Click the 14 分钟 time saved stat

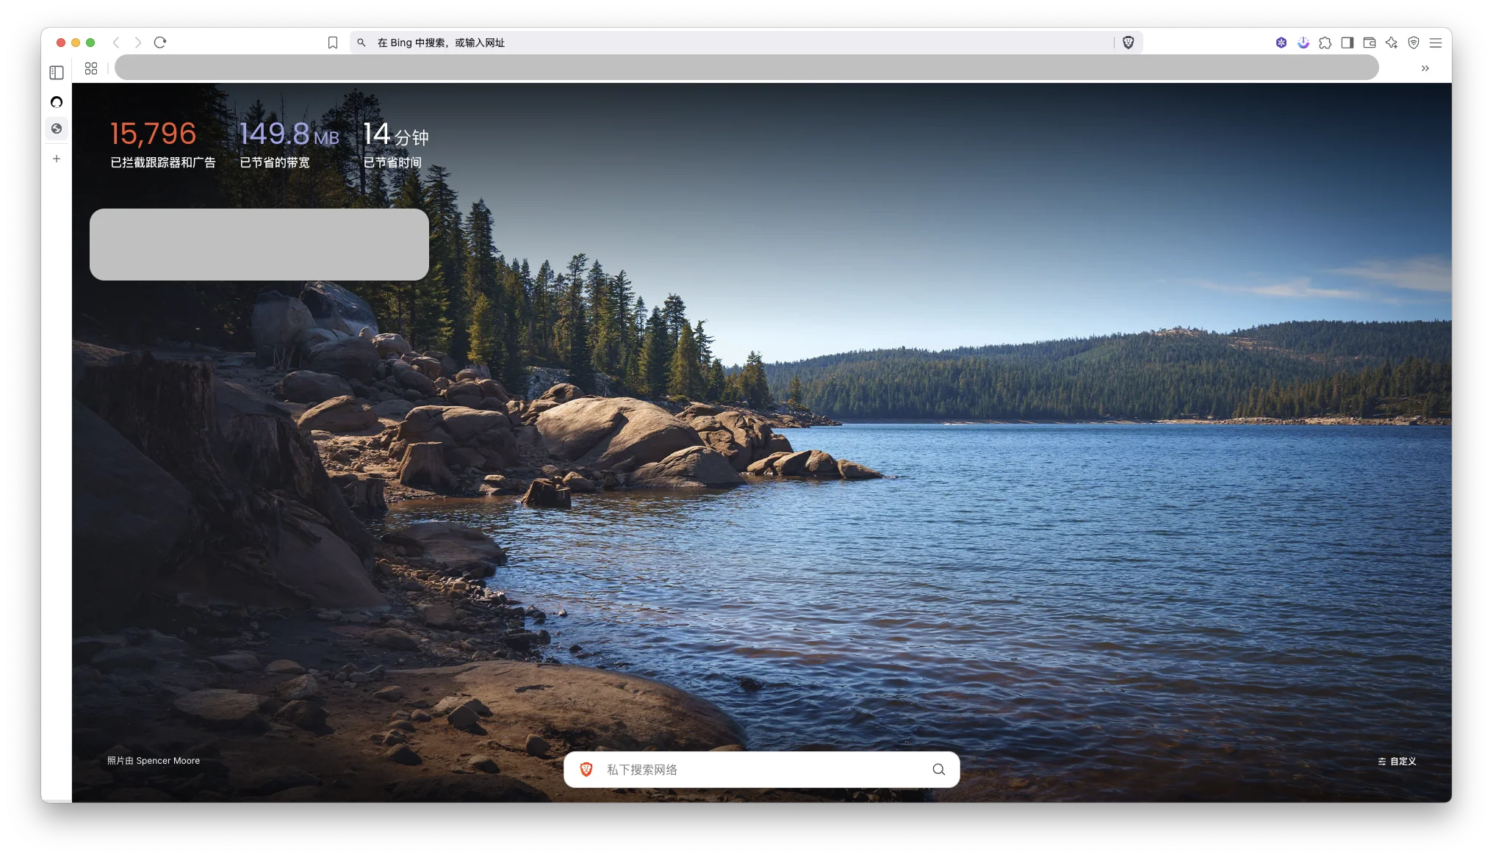(396, 144)
